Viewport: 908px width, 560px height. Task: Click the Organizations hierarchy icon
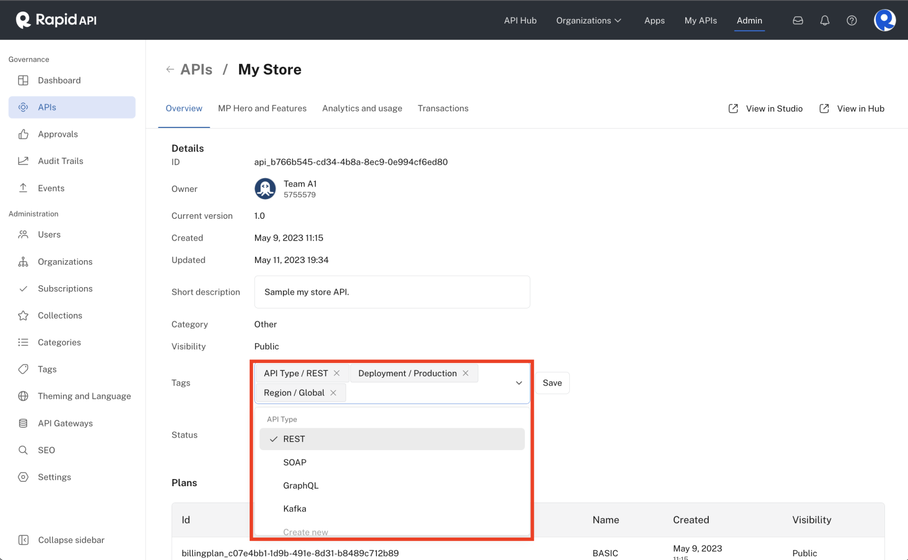(23, 262)
